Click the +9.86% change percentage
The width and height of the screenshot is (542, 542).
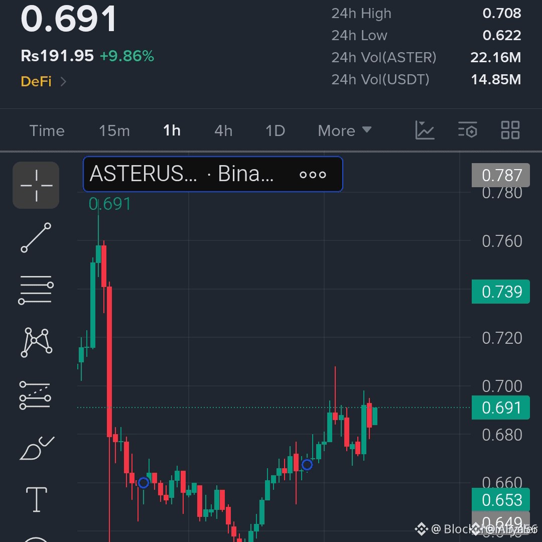127,56
